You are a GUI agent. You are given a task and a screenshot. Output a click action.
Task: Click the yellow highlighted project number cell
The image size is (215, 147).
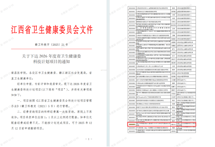click(x=132, y=124)
